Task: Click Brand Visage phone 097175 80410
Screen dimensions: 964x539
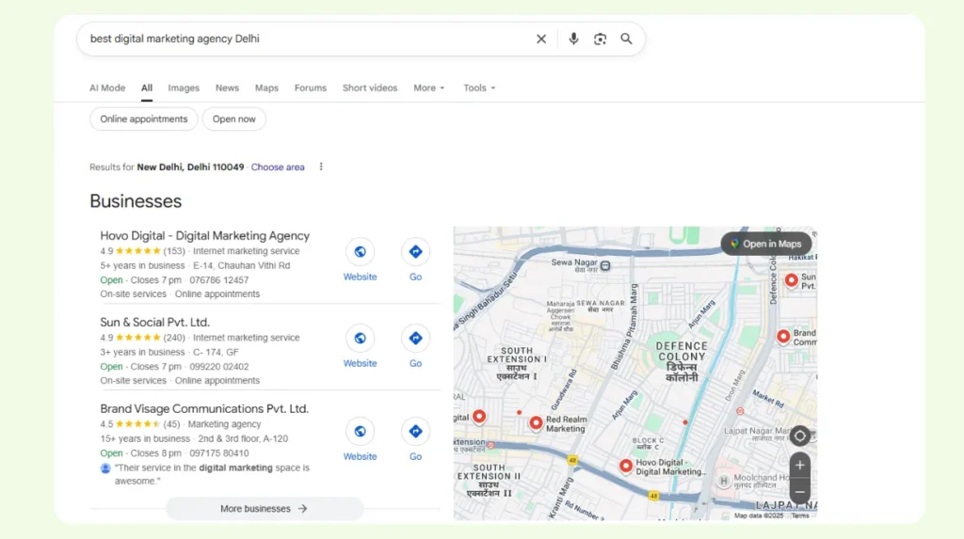Action: 218,453
